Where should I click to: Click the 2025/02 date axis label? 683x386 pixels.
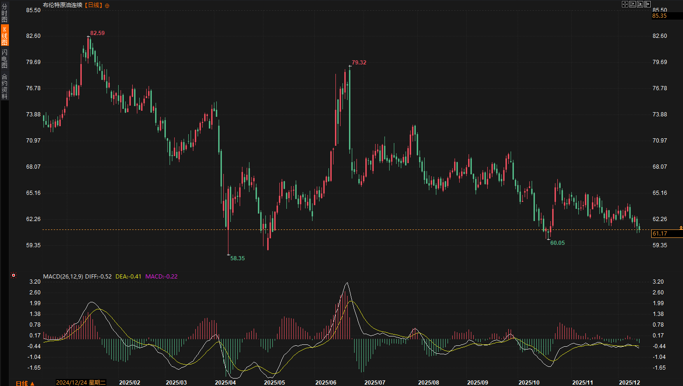click(129, 383)
